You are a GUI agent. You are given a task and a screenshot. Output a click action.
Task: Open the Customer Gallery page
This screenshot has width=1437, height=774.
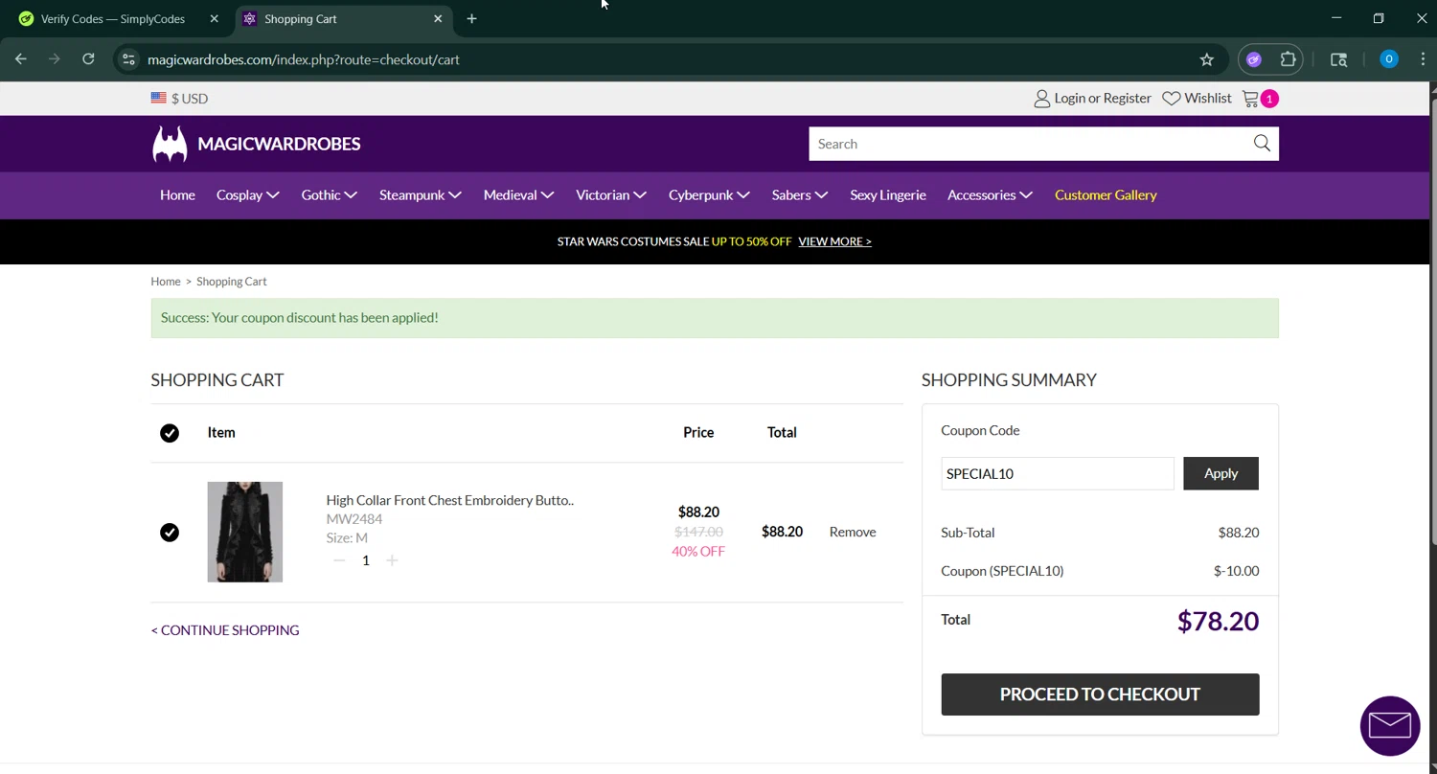[x=1106, y=195]
